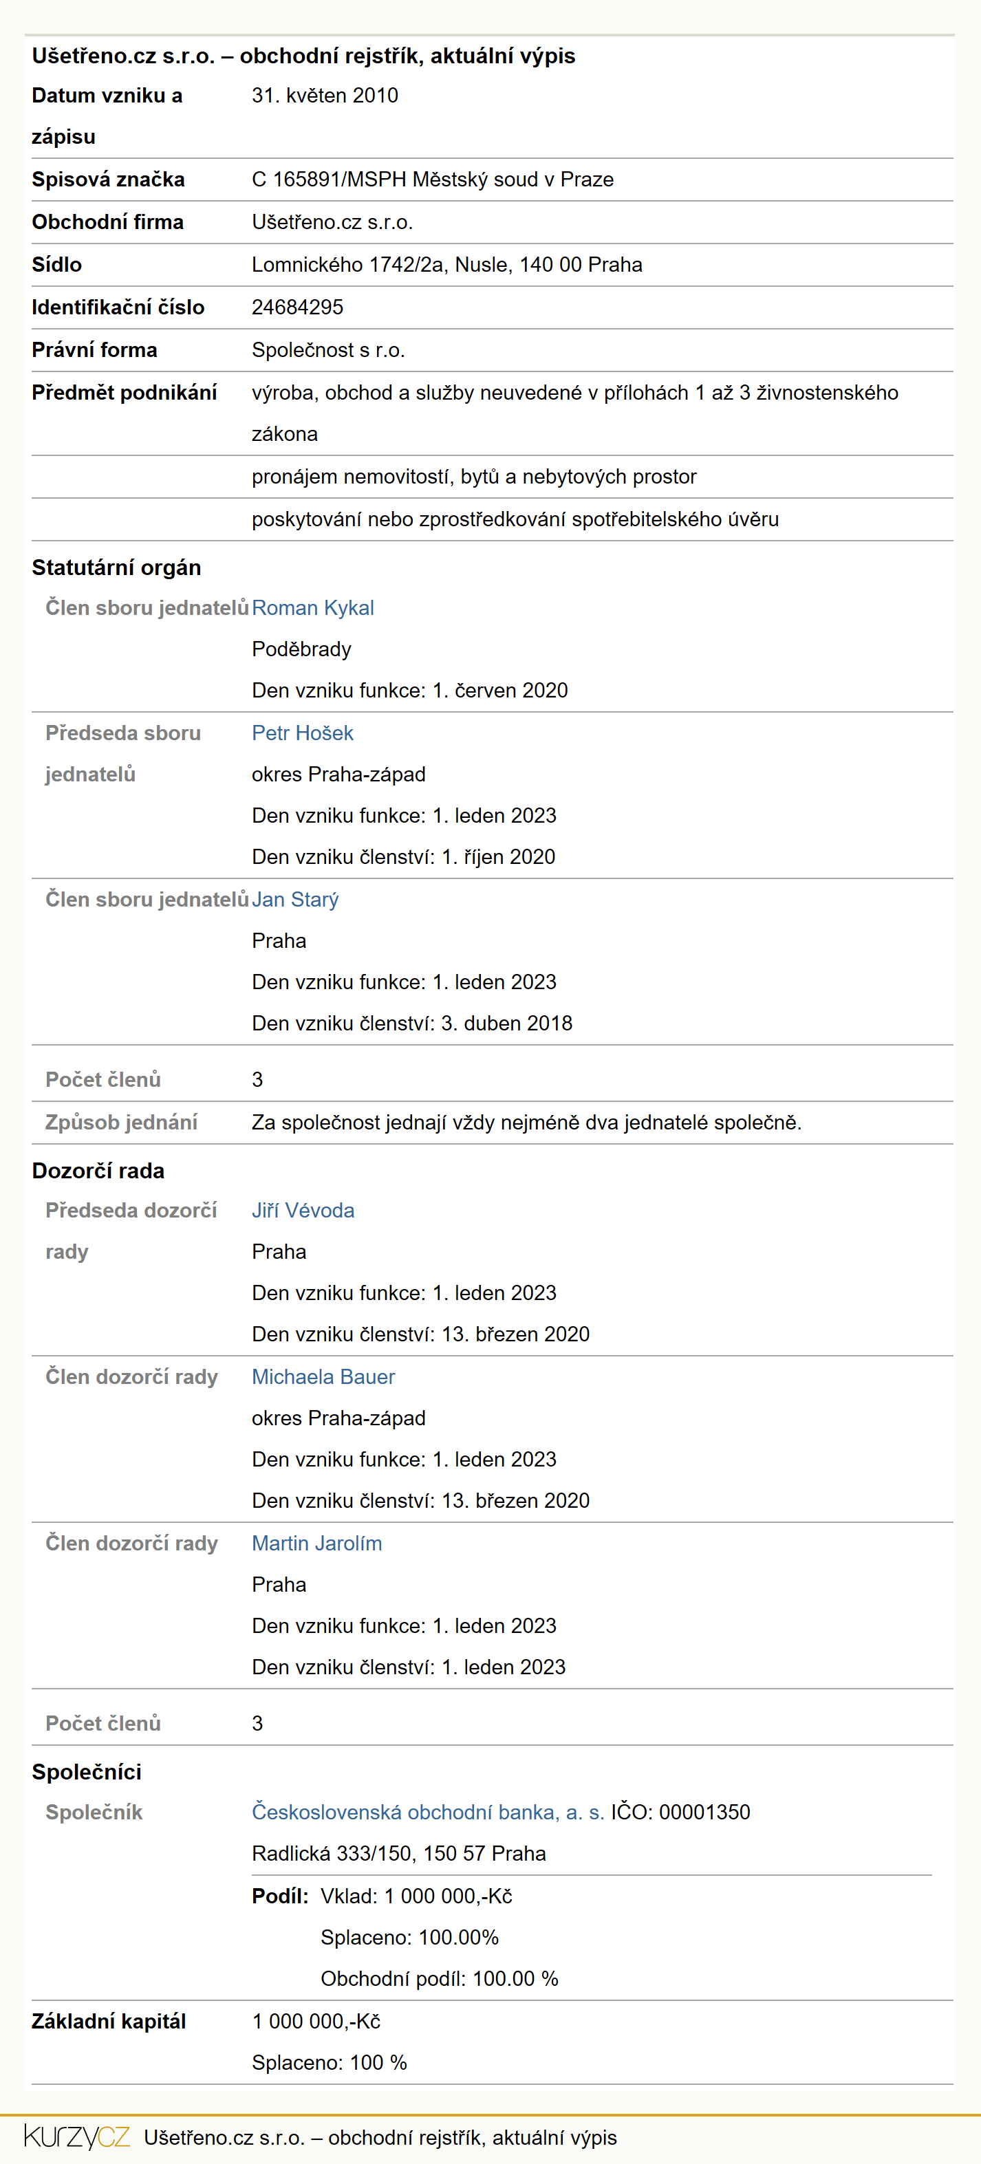Click the Michaela Bauer link
The height and width of the screenshot is (2164, 981).
pos(323,1376)
